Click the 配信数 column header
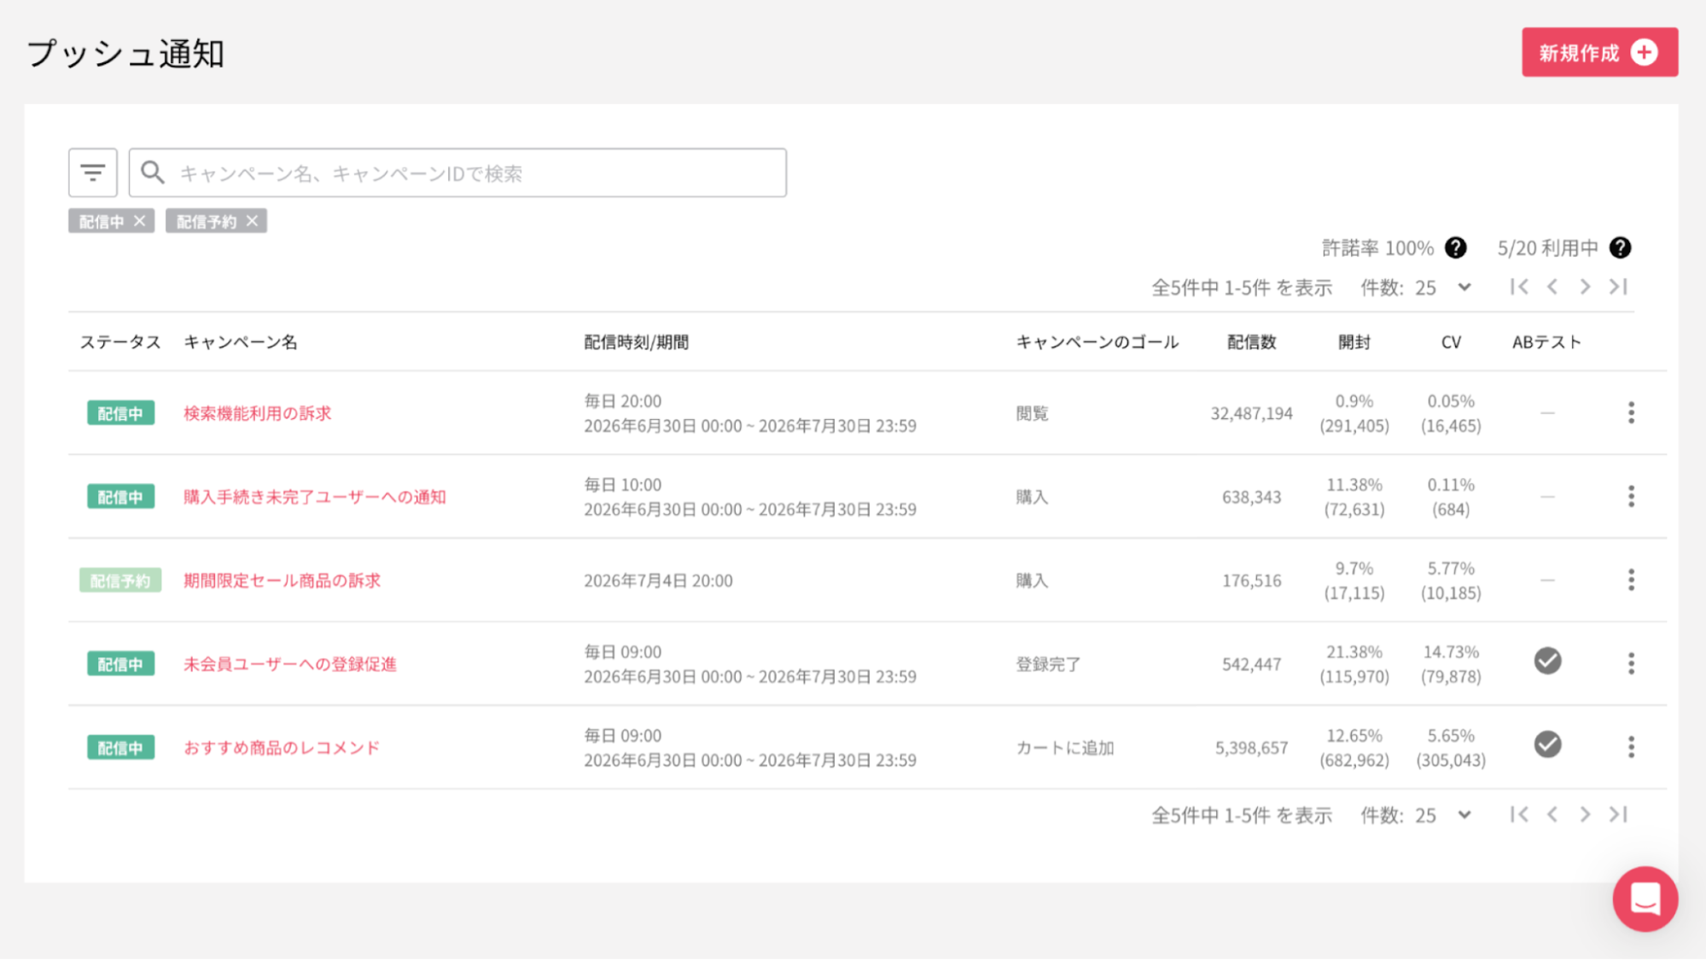The height and width of the screenshot is (960, 1706). pyautogui.click(x=1251, y=342)
